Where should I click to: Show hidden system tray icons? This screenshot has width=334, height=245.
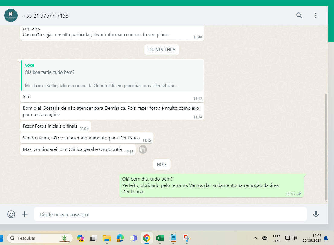(255, 238)
